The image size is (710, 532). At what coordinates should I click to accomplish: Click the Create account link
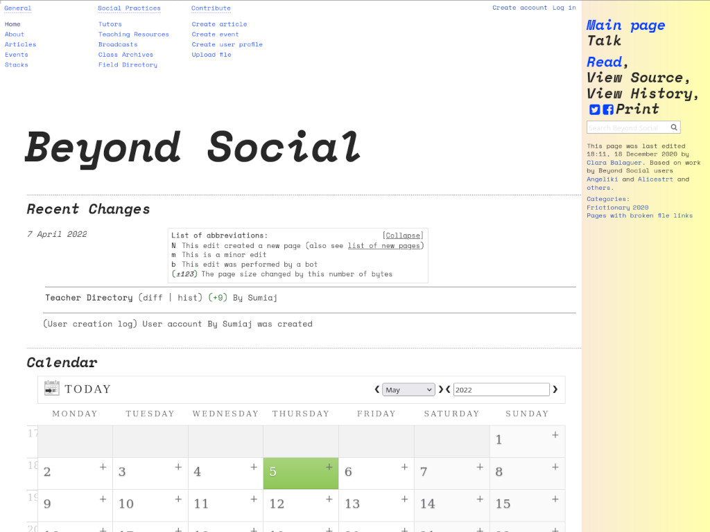pyautogui.click(x=519, y=8)
